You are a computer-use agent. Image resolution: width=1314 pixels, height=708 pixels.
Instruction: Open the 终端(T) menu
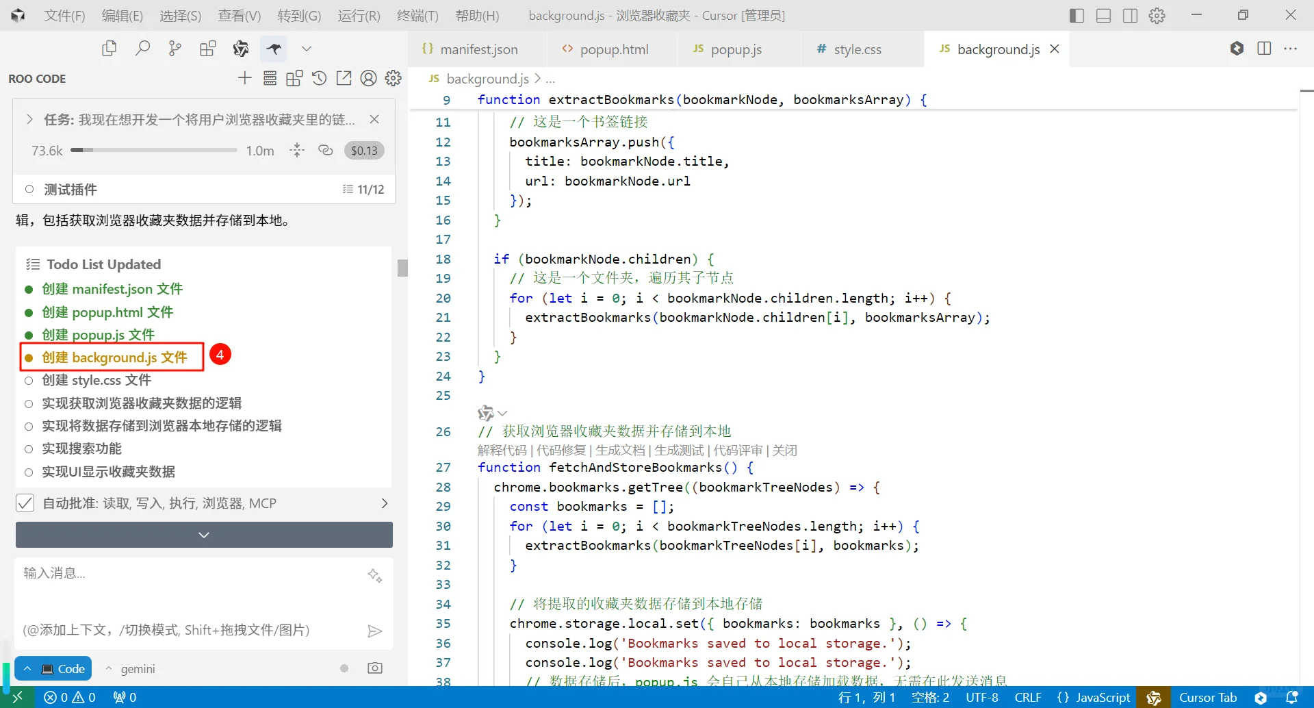tap(417, 15)
